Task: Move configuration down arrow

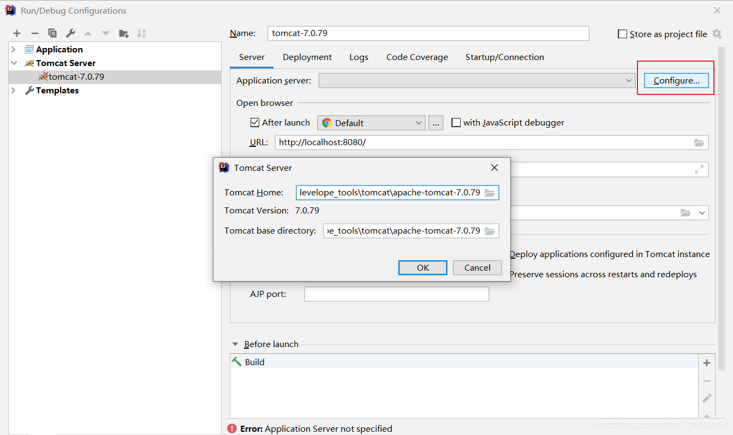Action: coord(106,33)
